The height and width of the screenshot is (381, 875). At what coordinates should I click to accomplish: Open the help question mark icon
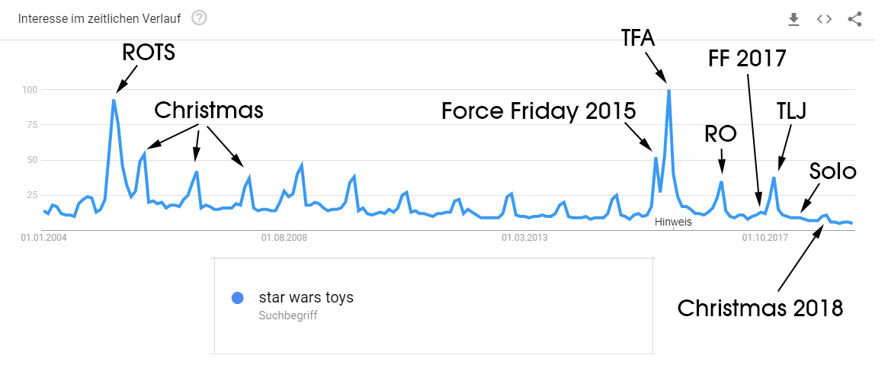(x=199, y=18)
